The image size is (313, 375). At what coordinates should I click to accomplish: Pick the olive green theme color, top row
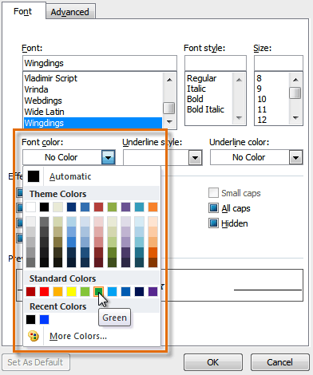(x=112, y=207)
